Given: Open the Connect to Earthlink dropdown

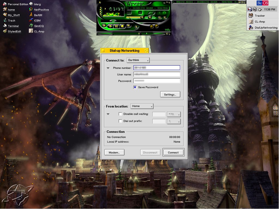Looking at the screenshot, I should 138,60.
